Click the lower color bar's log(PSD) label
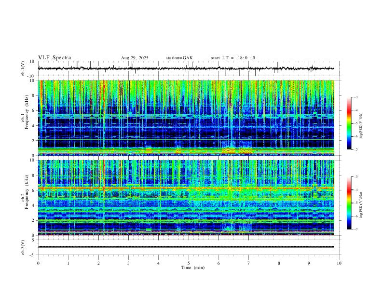 361,205
